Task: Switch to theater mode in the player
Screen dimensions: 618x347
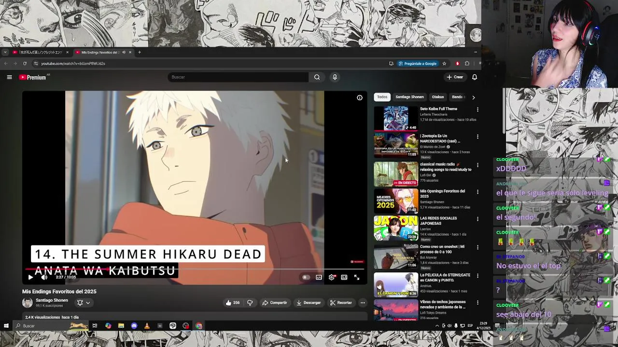Action: (344, 277)
